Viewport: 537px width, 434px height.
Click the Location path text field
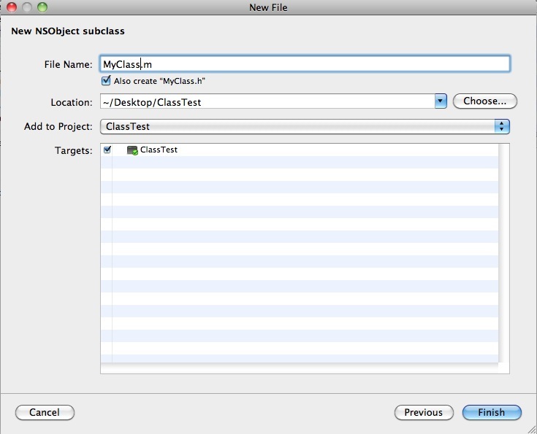[267, 101]
